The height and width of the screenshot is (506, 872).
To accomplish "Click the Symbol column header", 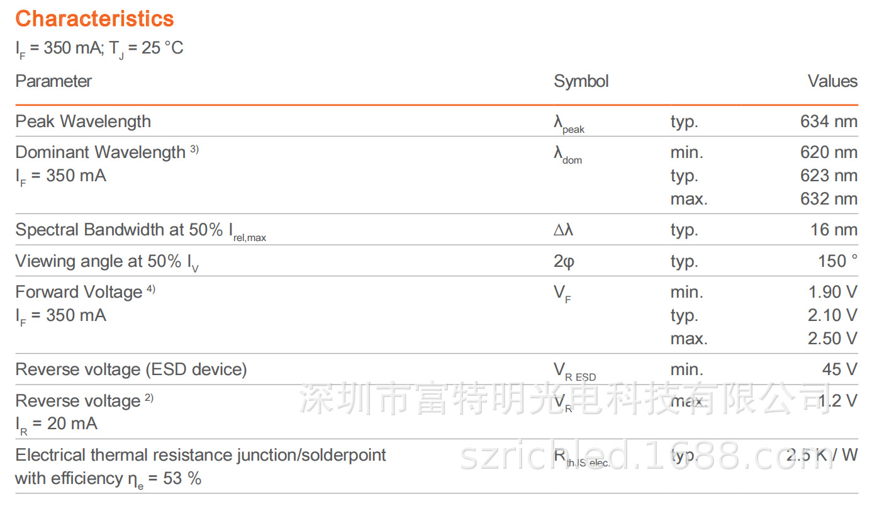I will coord(581,81).
